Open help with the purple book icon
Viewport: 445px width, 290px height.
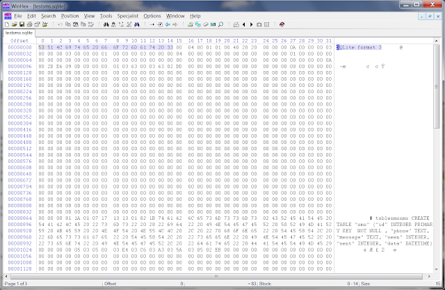point(282,24)
